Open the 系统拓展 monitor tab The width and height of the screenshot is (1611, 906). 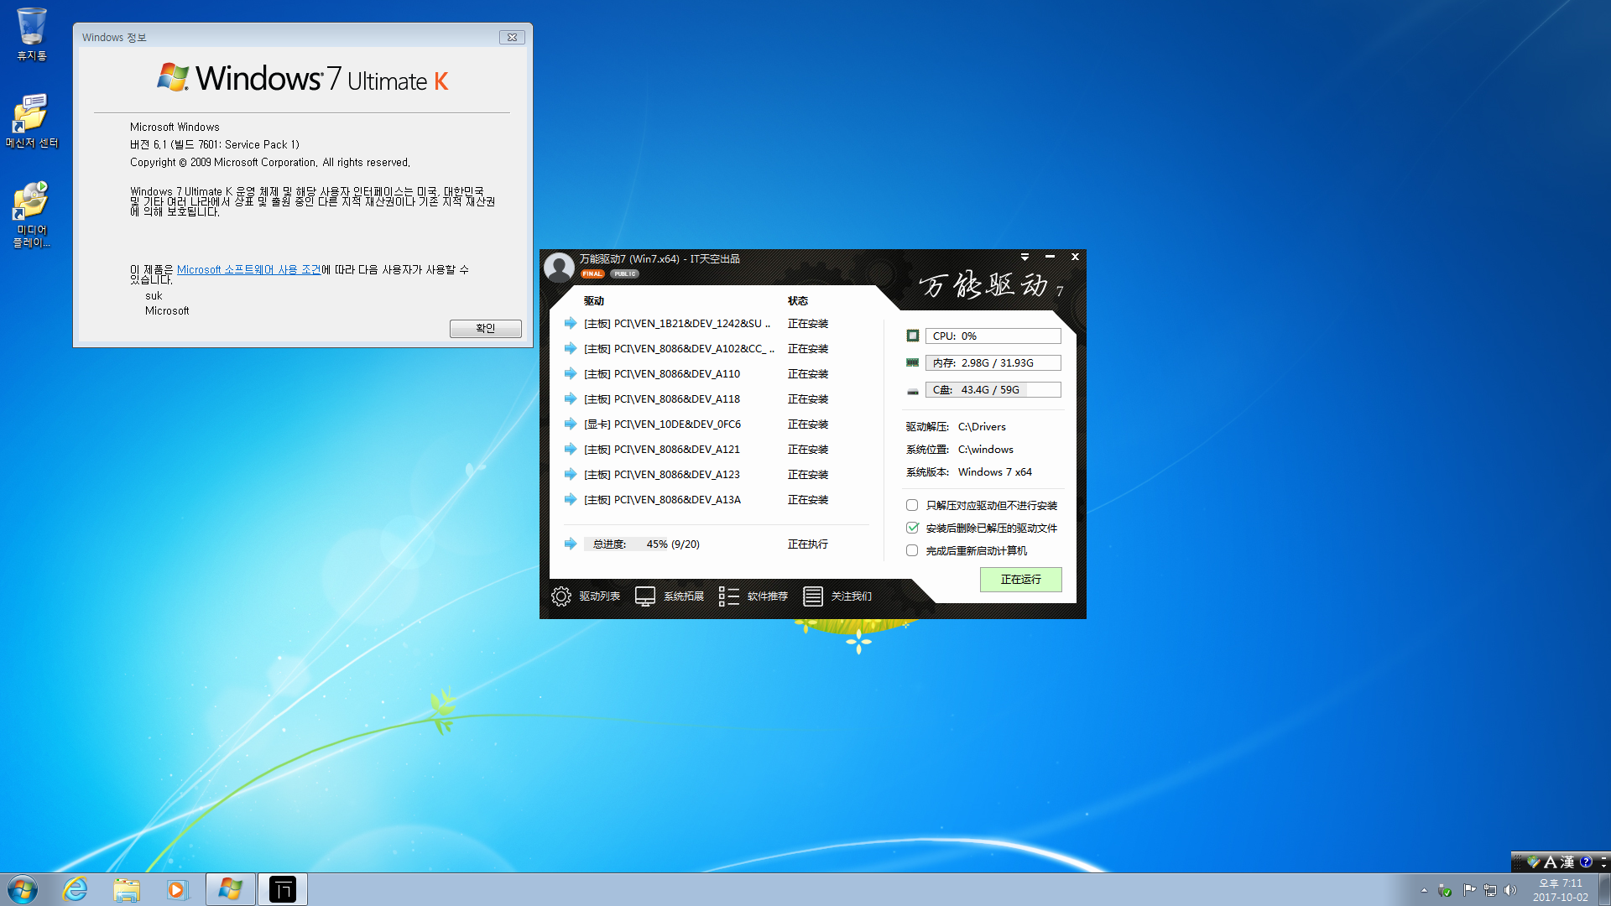pyautogui.click(x=670, y=596)
